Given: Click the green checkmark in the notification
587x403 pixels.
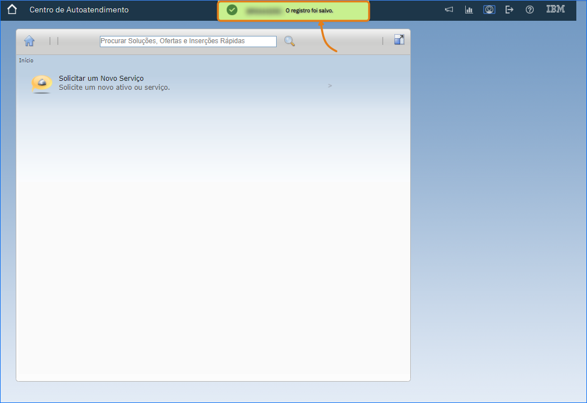Looking at the screenshot, I should pyautogui.click(x=232, y=10).
